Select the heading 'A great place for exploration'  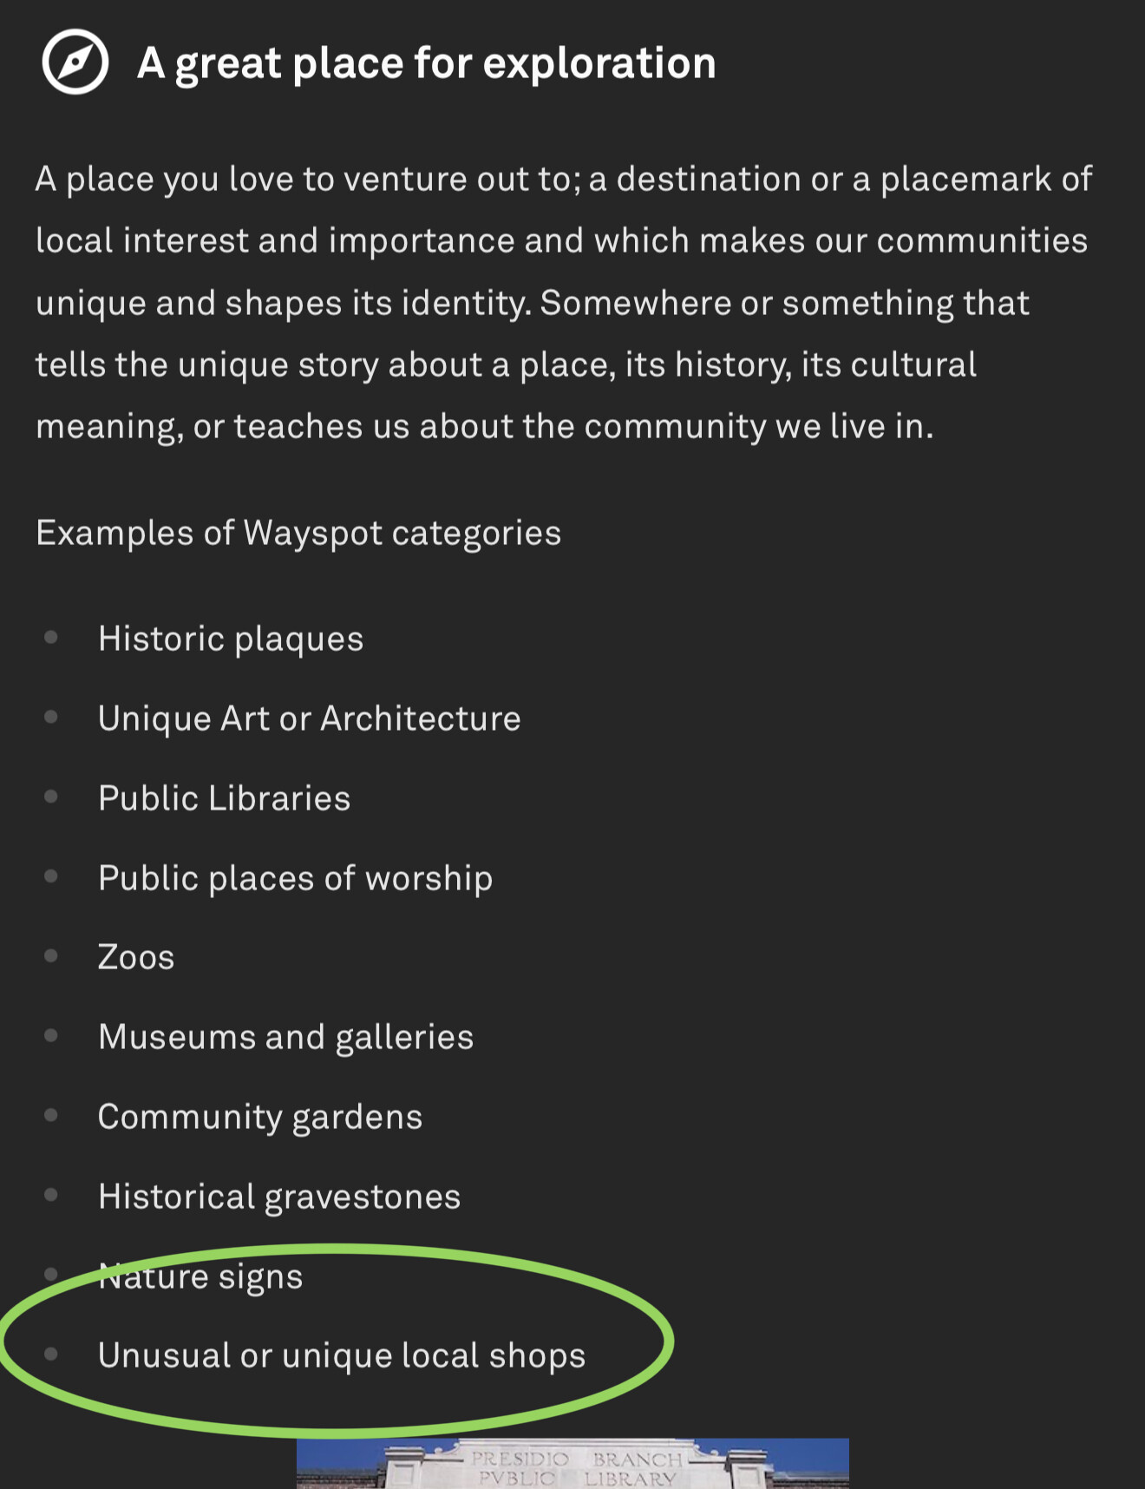[x=427, y=64]
